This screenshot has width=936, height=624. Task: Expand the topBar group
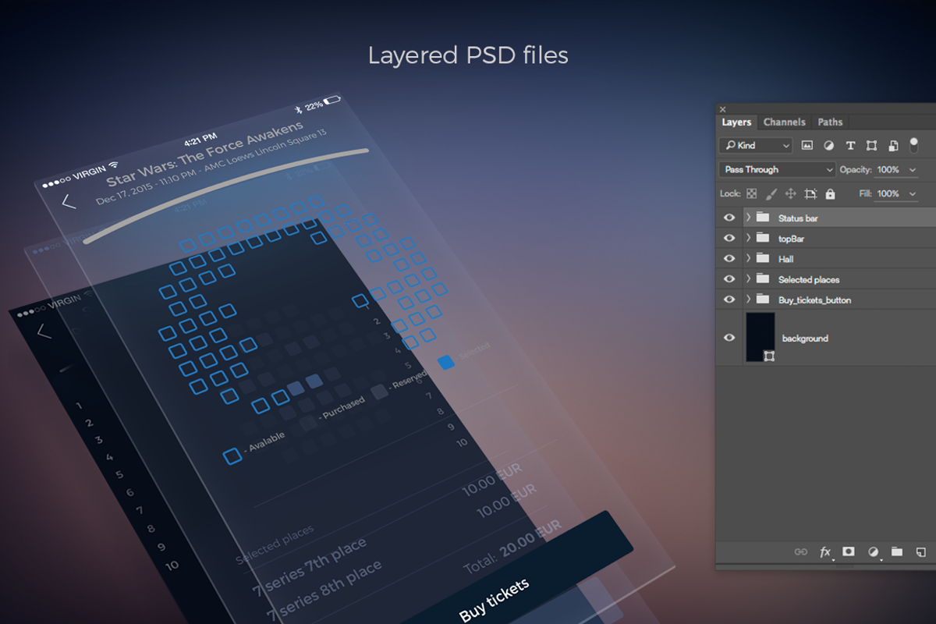(x=747, y=238)
